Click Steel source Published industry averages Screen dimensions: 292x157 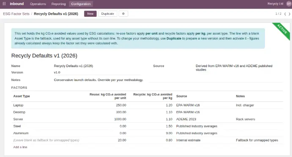[x=197, y=126]
